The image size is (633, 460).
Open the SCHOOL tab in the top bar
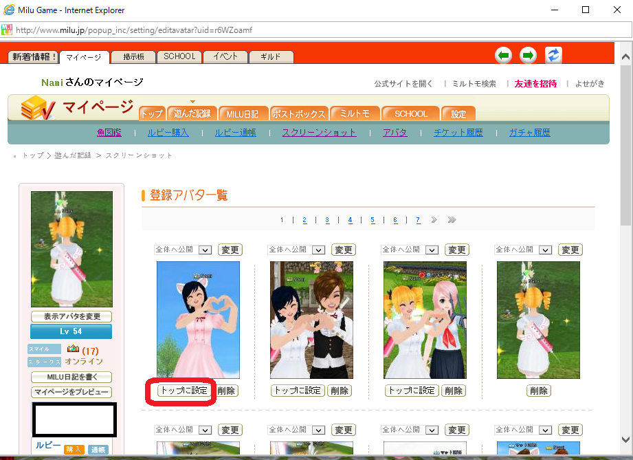(x=179, y=56)
